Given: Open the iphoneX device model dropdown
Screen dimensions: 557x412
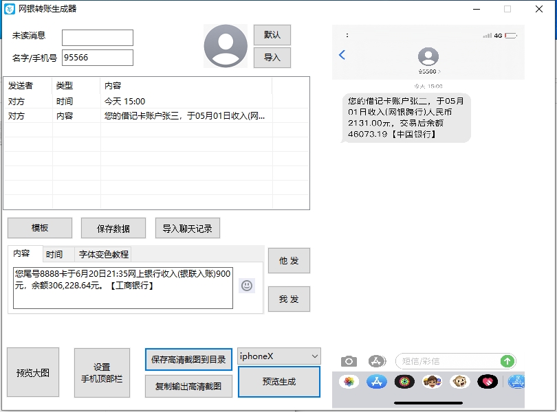Looking at the screenshot, I should (x=278, y=356).
